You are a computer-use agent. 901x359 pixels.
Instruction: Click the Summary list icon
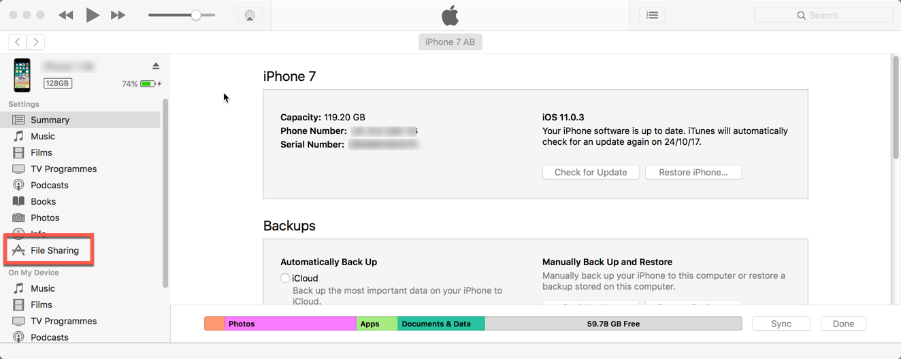[18, 120]
